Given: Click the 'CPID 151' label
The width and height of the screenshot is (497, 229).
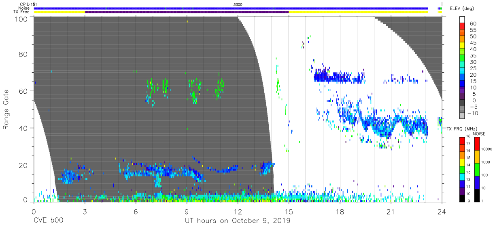Looking at the screenshot, I should coord(28,4).
